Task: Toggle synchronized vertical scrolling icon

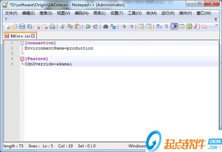Action: (x=141, y=26)
